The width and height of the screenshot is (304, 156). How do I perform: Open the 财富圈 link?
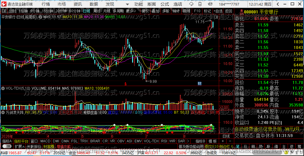[x=49, y=146]
